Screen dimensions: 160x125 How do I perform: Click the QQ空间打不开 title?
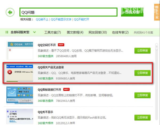pos(47,45)
